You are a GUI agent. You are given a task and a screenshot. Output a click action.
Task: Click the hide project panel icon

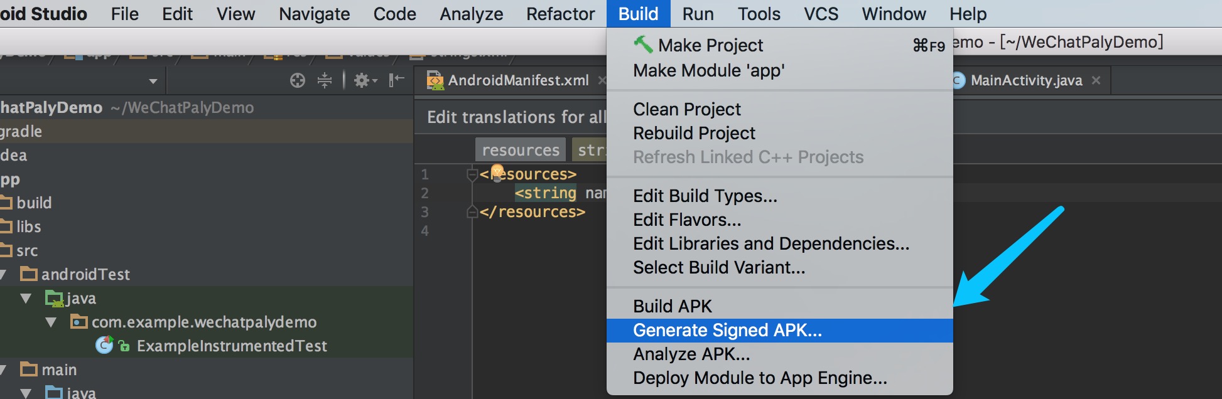click(x=396, y=80)
